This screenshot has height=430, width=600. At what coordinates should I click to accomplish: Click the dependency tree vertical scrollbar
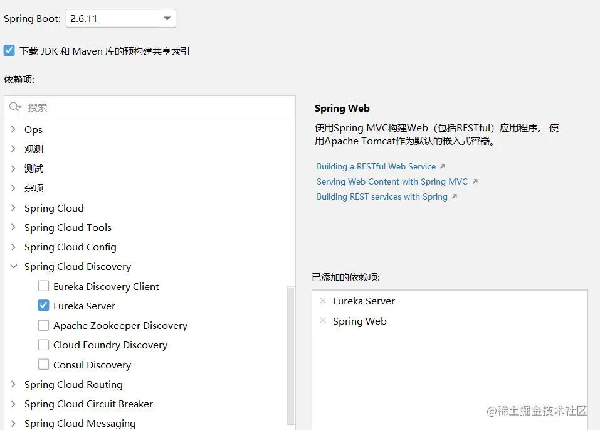pyautogui.click(x=291, y=355)
